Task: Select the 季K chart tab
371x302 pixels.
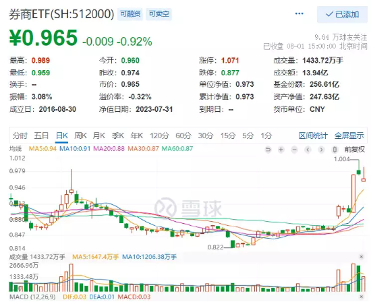Action: pos(118,135)
